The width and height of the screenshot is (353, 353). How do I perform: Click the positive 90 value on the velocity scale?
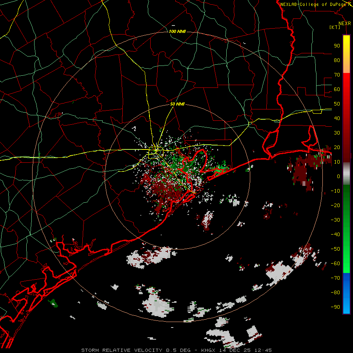coord(337,46)
